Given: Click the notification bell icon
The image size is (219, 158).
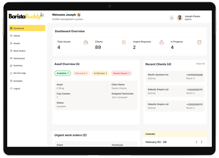Looking at the screenshot, I should click(171, 18).
